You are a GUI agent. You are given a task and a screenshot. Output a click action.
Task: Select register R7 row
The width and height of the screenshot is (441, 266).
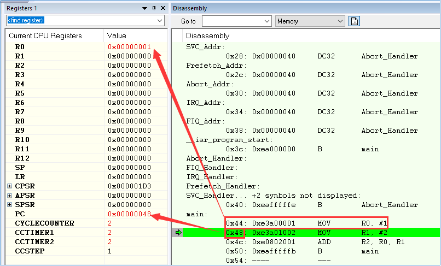(86, 111)
